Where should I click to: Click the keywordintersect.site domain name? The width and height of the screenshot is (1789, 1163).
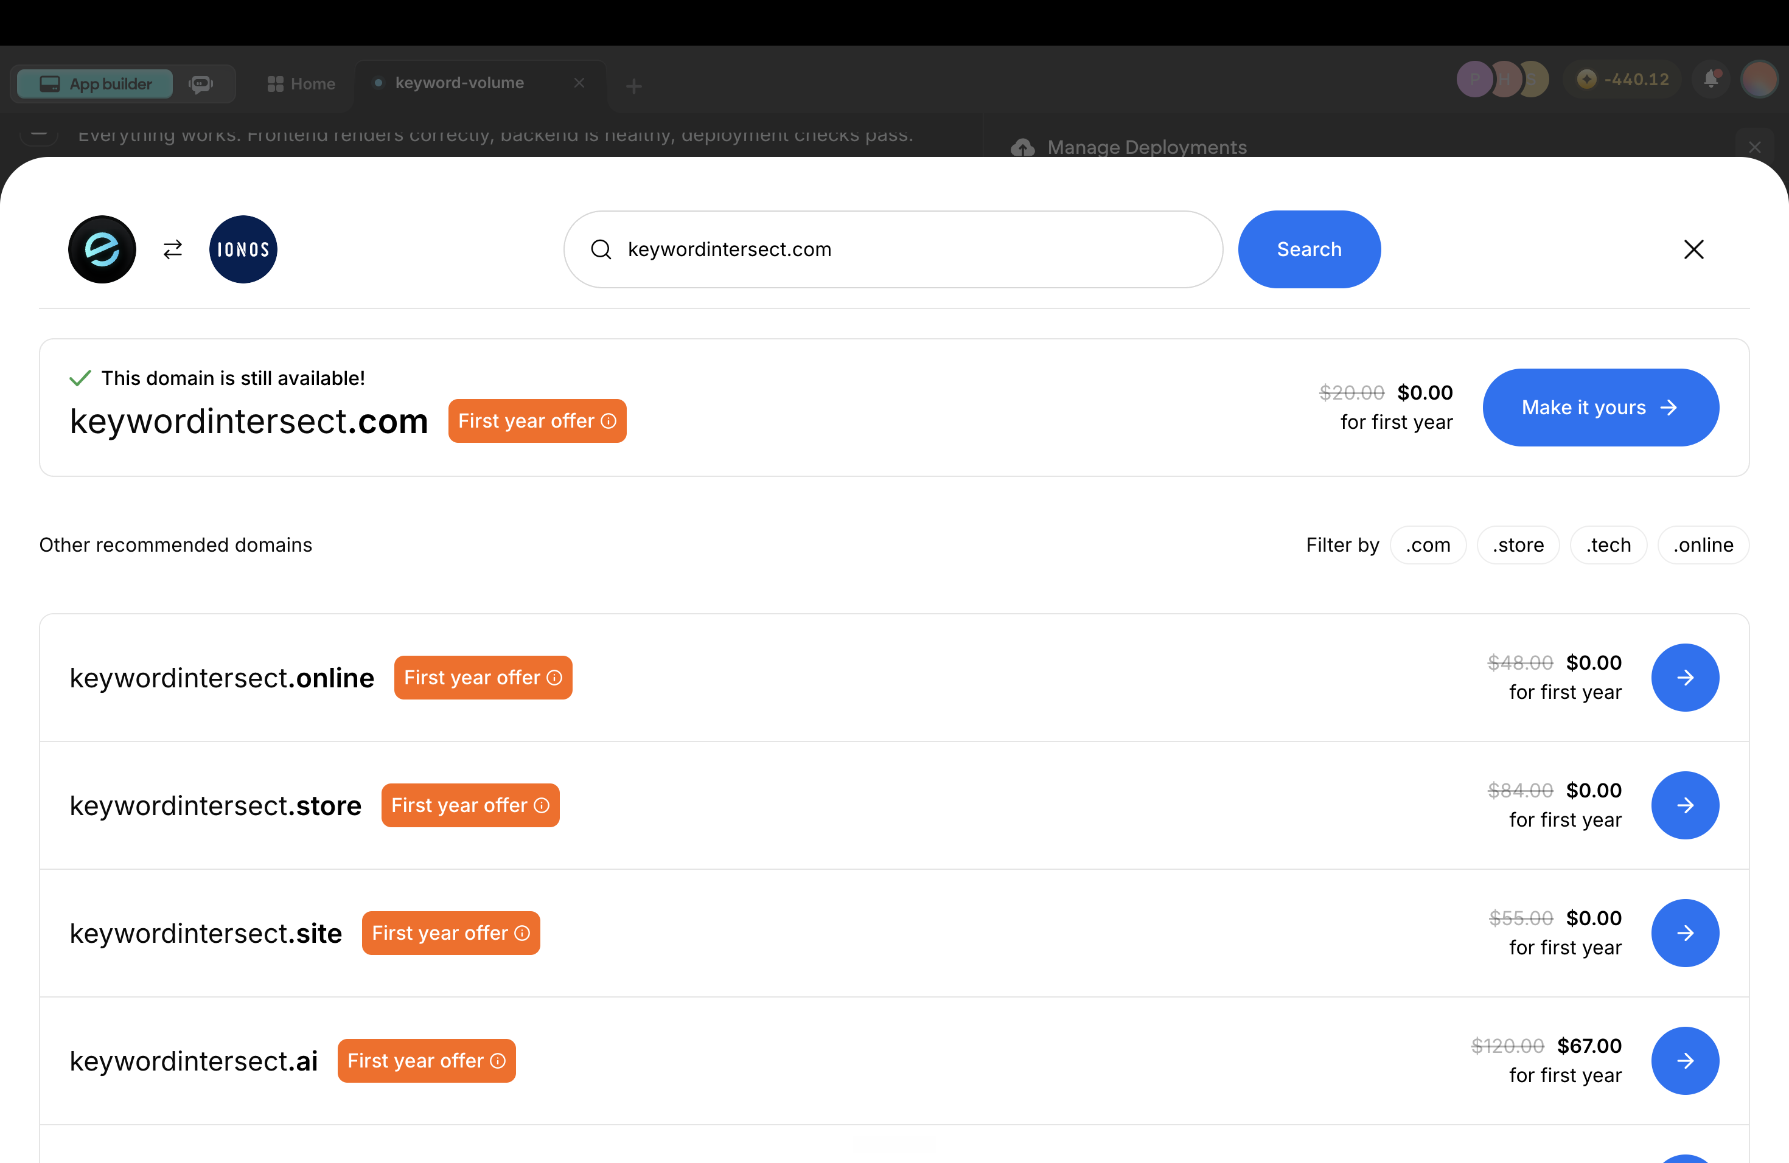point(206,933)
